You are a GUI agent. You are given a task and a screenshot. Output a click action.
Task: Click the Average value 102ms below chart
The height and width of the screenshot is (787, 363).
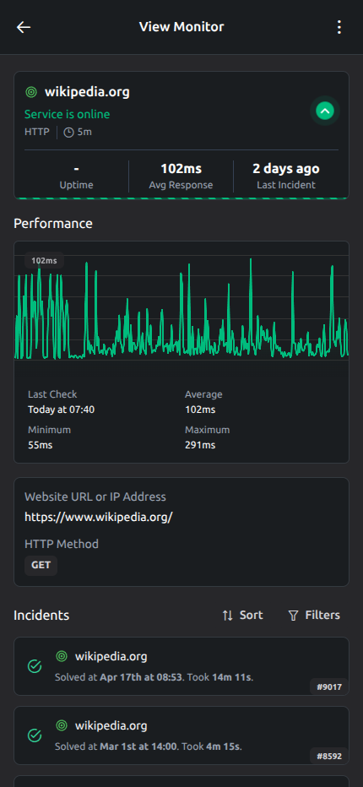200,410
